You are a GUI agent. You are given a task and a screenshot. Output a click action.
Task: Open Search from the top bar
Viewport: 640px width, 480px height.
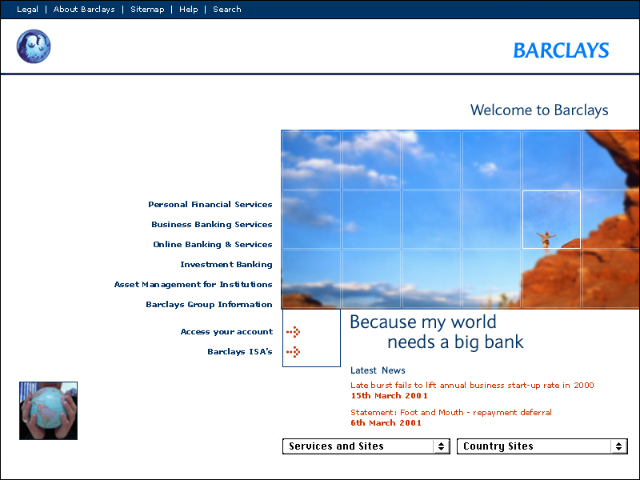coord(227,9)
